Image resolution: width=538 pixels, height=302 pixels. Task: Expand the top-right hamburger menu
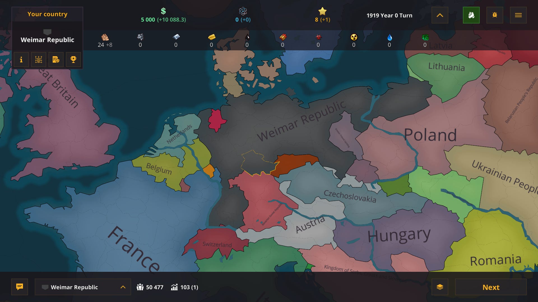[x=518, y=15]
